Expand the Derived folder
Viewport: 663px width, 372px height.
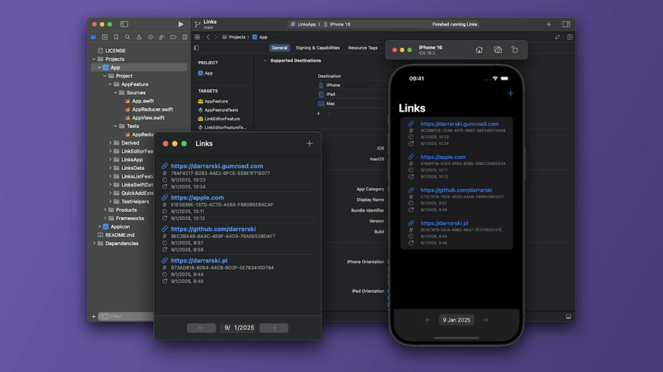click(110, 143)
